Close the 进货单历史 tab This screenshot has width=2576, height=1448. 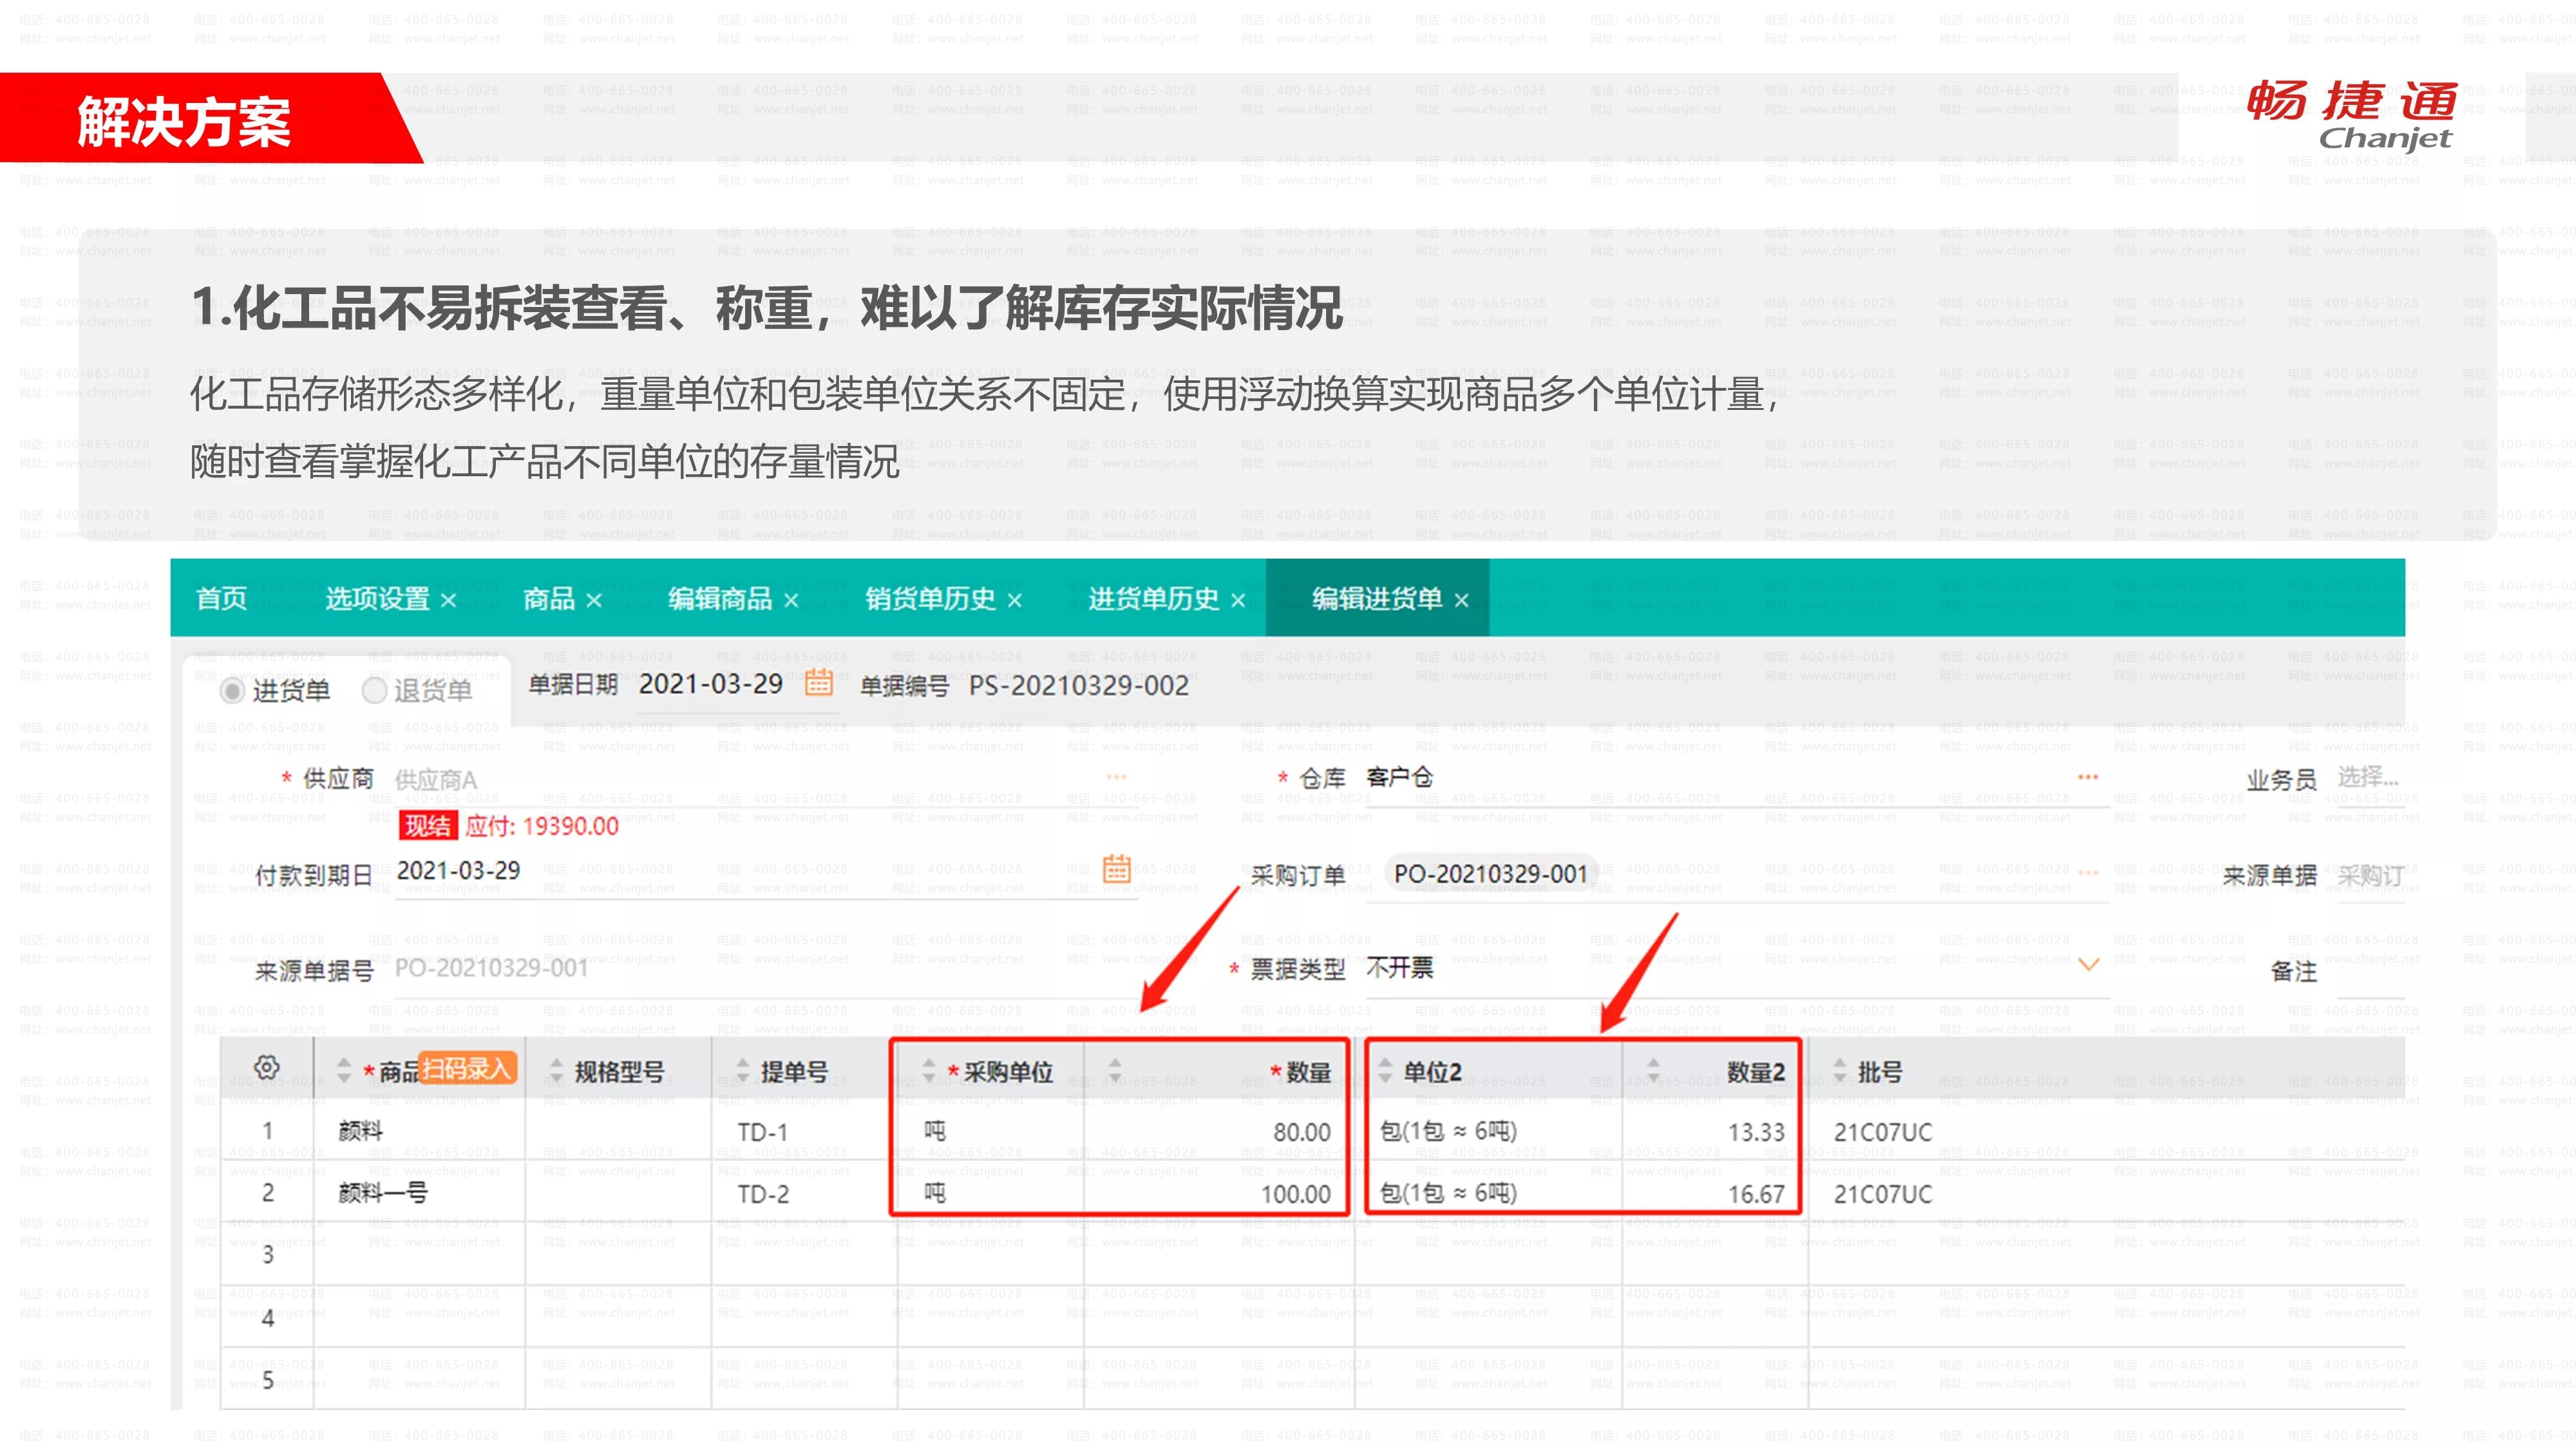(1238, 600)
